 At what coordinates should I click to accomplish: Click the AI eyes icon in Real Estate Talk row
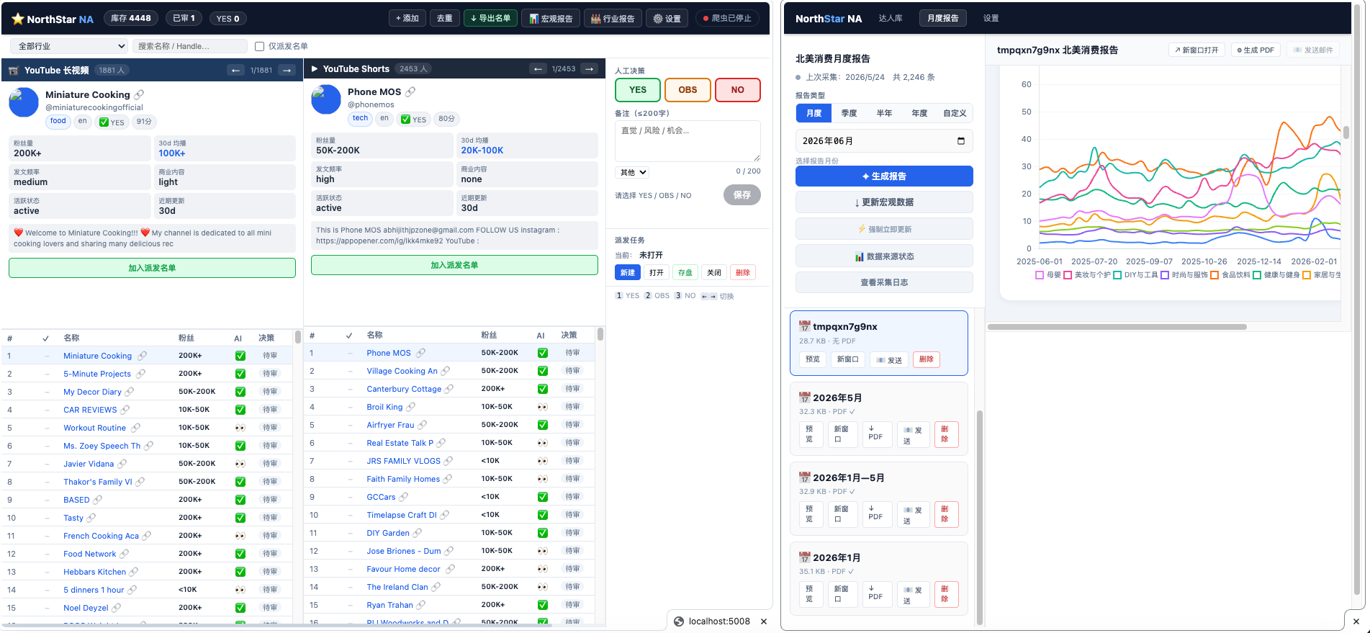click(x=542, y=443)
